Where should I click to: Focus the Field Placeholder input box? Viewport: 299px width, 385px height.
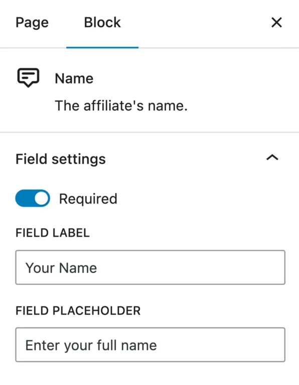[x=150, y=345]
